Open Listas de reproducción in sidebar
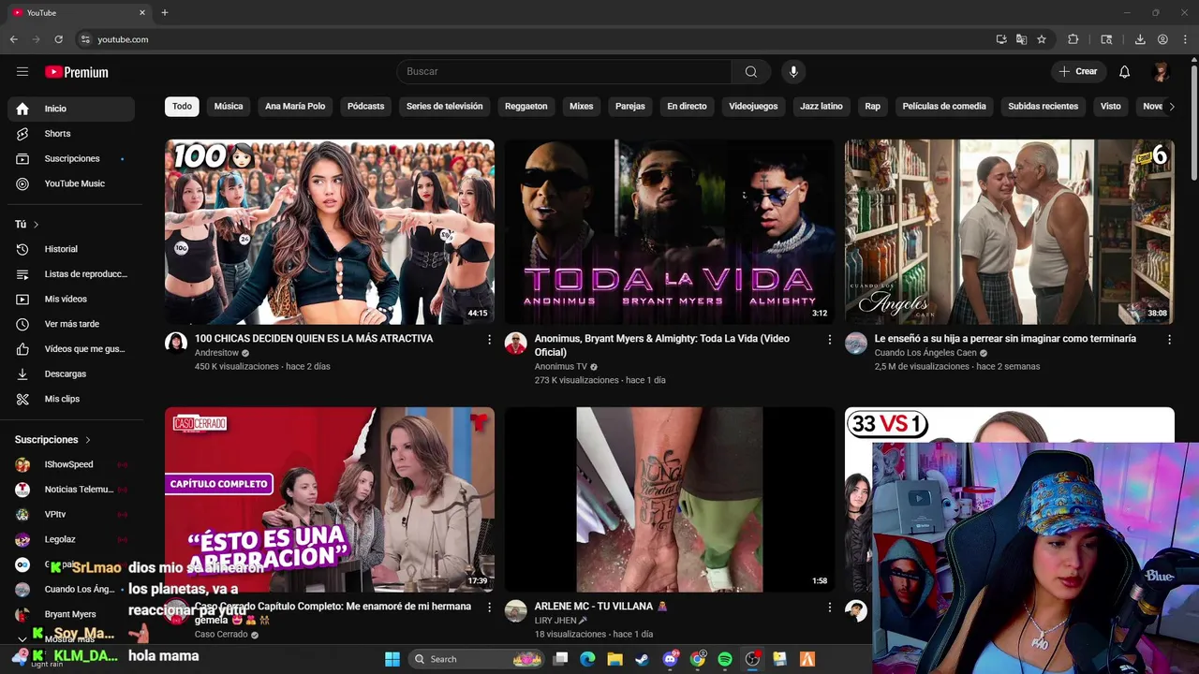Image resolution: width=1199 pixels, height=674 pixels. pyautogui.click(x=71, y=274)
